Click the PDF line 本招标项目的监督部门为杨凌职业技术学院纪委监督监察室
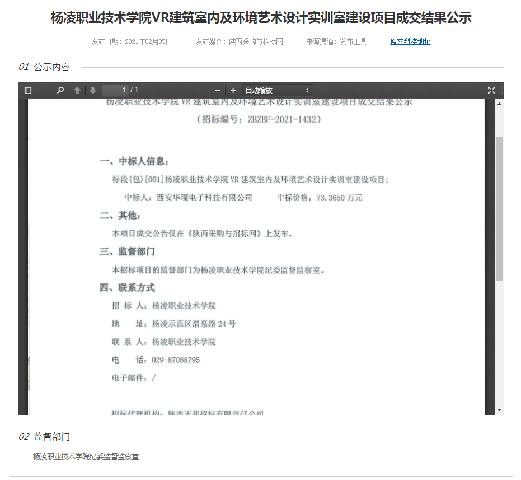Viewport: 521px width, 480px height. click(218, 270)
